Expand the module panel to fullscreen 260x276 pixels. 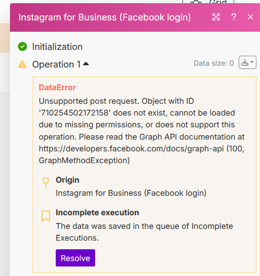(216, 17)
